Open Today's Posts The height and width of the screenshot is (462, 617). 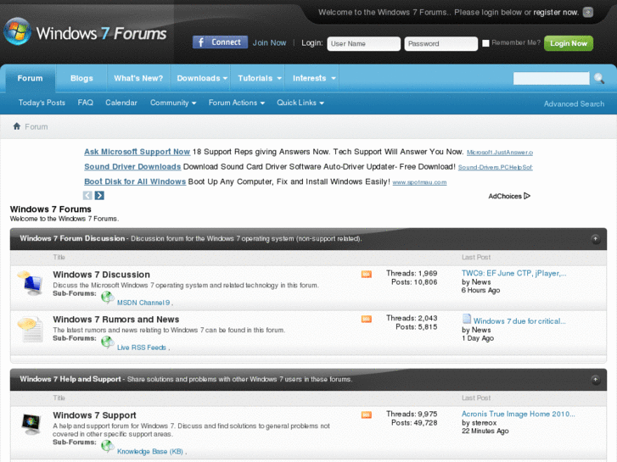(42, 103)
